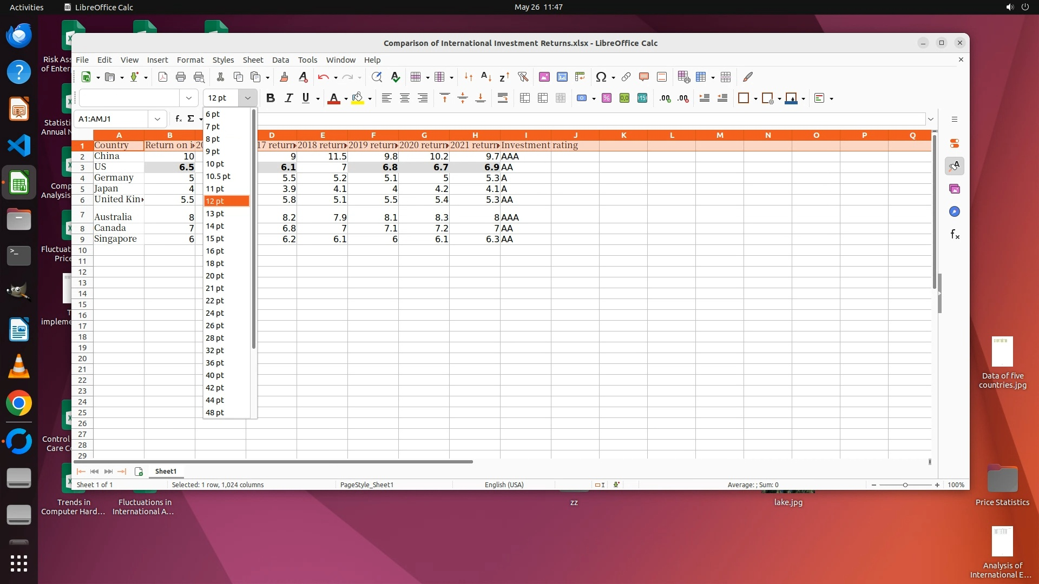Open the font name dropdown arrow
This screenshot has height=584, width=1039.
coord(188,98)
